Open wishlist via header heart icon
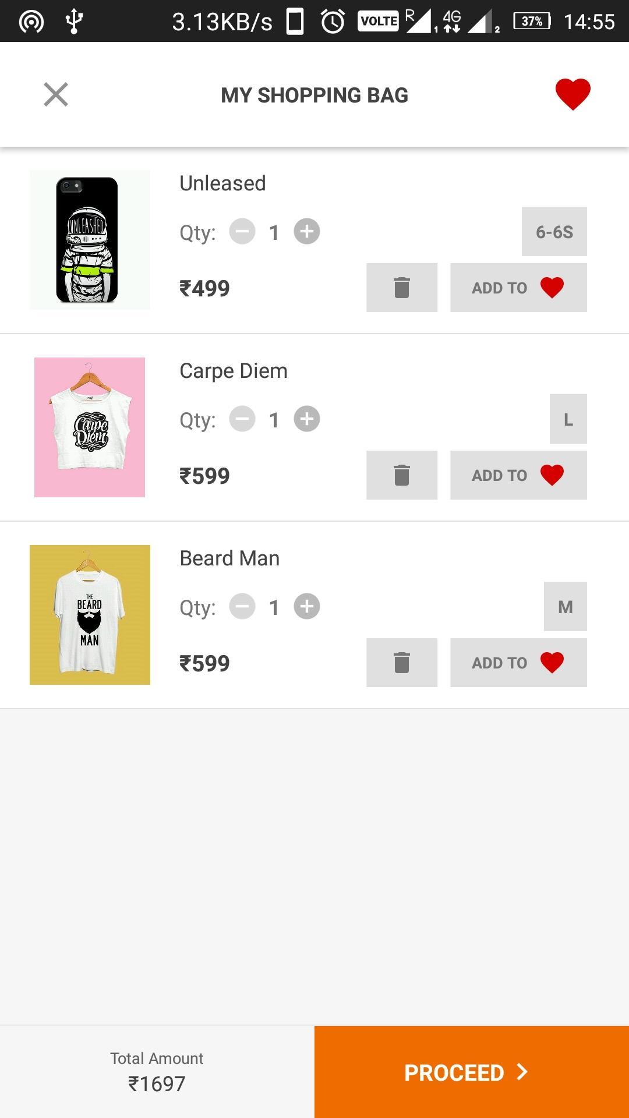 [x=573, y=94]
